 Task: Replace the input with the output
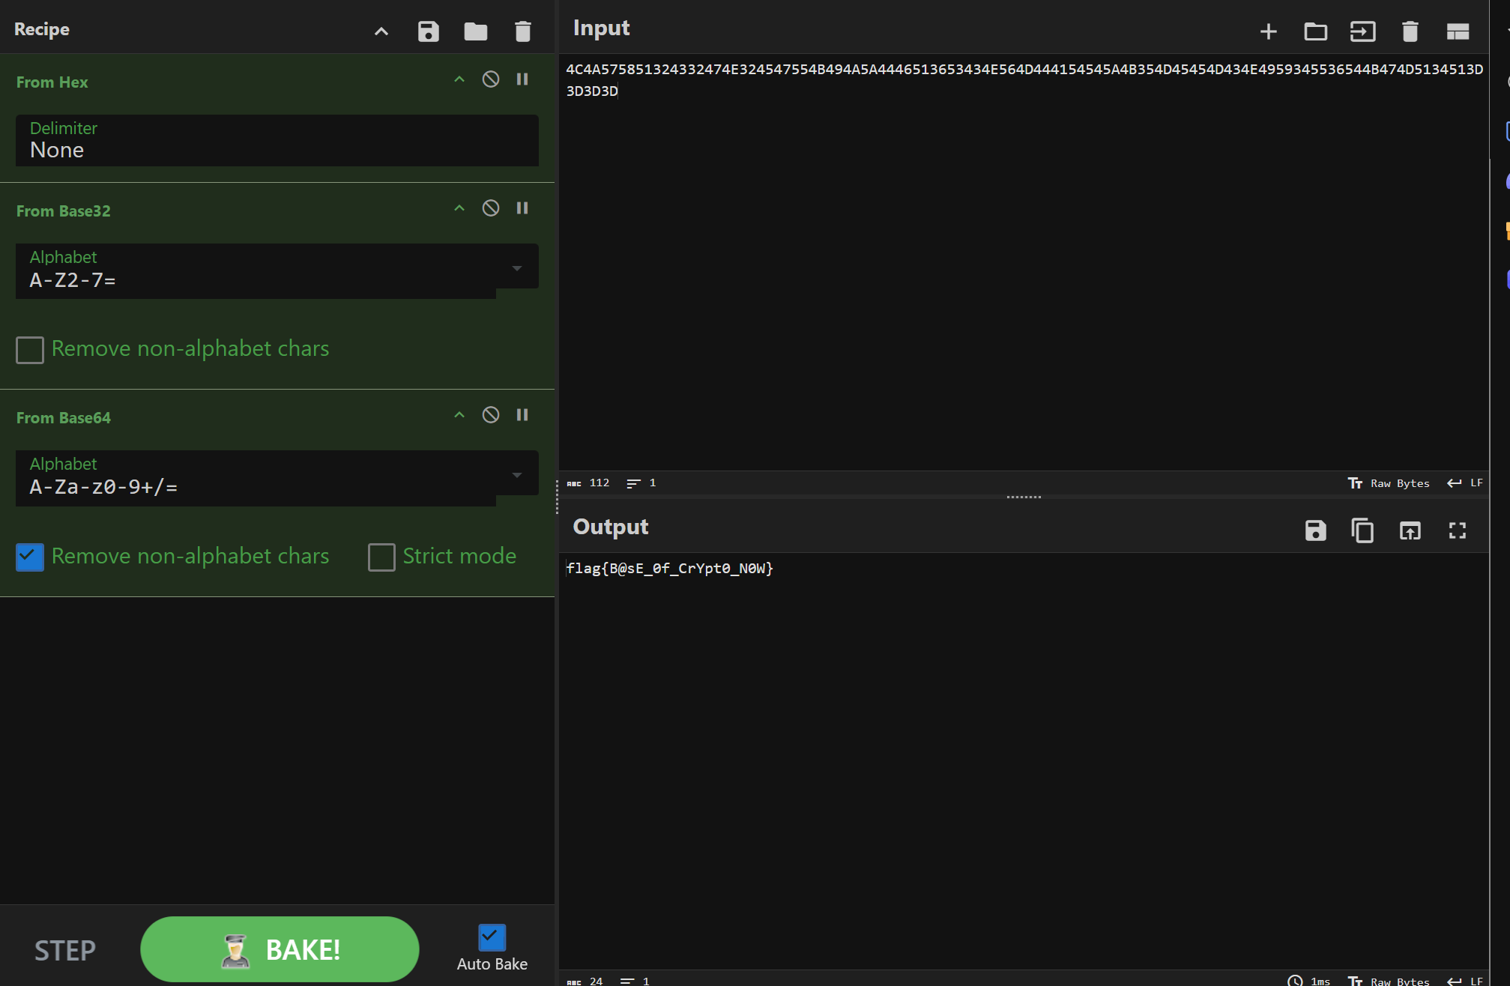click(1410, 530)
